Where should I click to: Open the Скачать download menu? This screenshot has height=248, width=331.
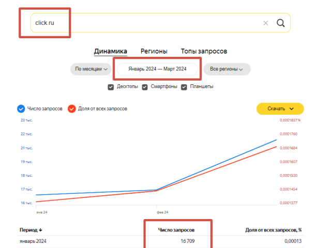[280, 109]
